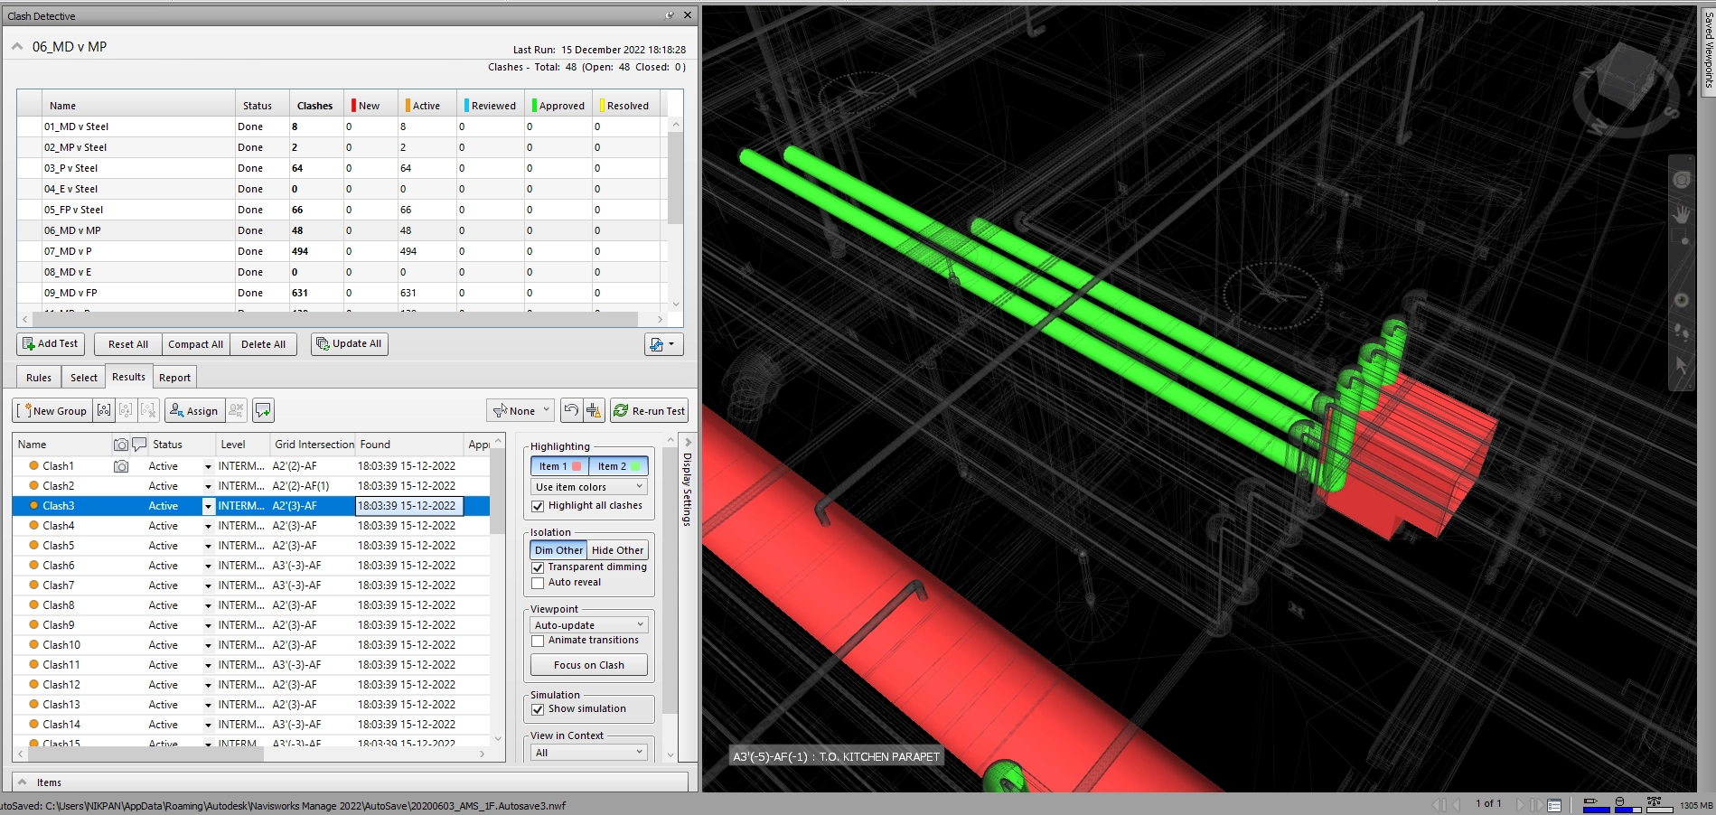Create a New Group in clash results
This screenshot has width=1716, height=815.
52,410
